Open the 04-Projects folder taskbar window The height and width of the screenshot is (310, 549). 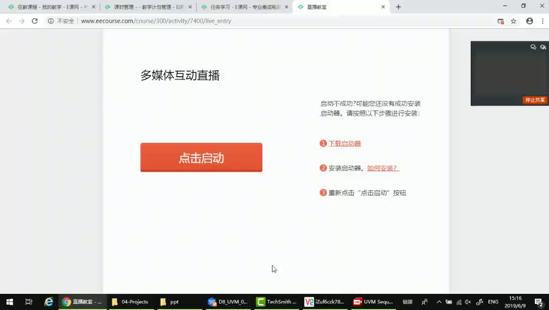coord(130,301)
